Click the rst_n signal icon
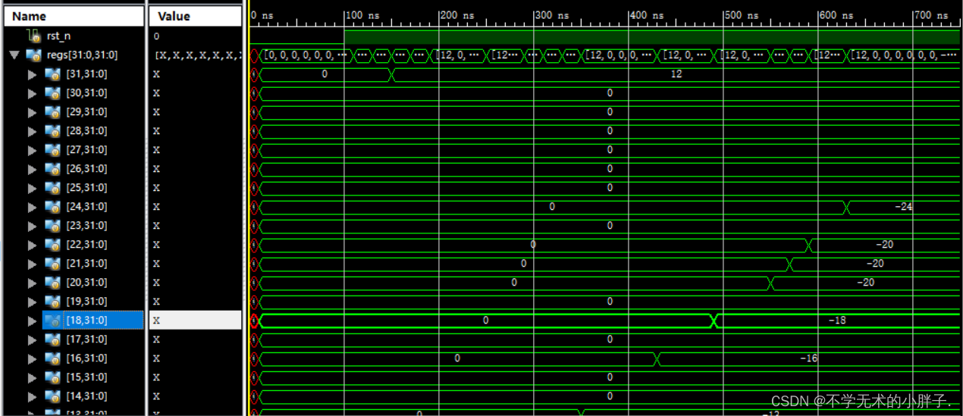The image size is (963, 416). tap(33, 36)
